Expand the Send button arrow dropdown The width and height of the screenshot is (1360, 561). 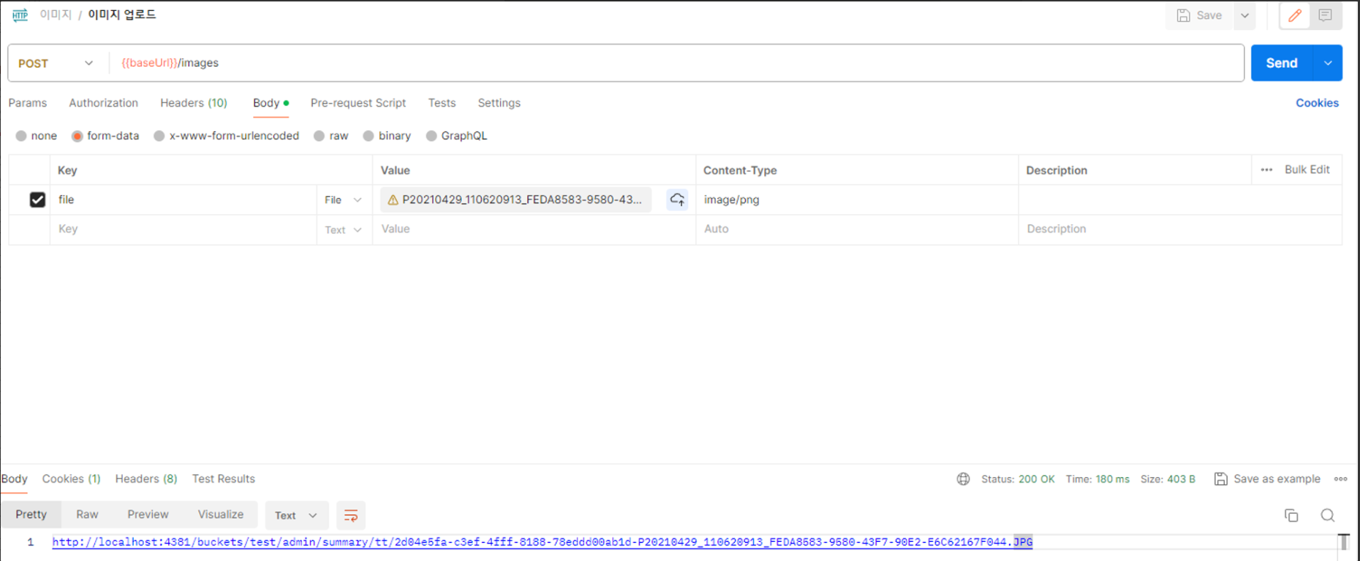coord(1328,63)
